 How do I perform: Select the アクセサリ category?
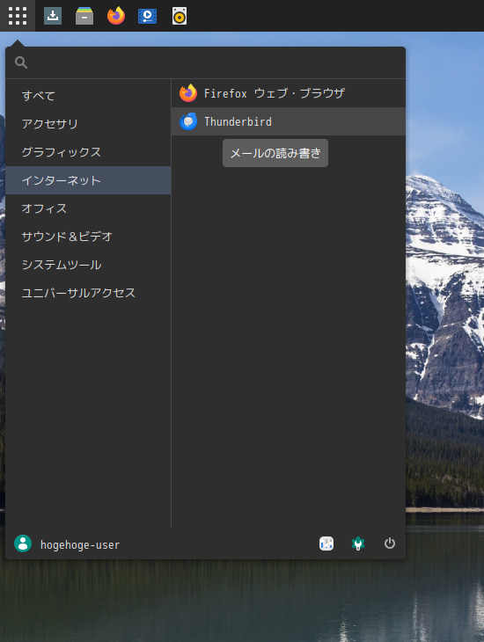(x=88, y=124)
